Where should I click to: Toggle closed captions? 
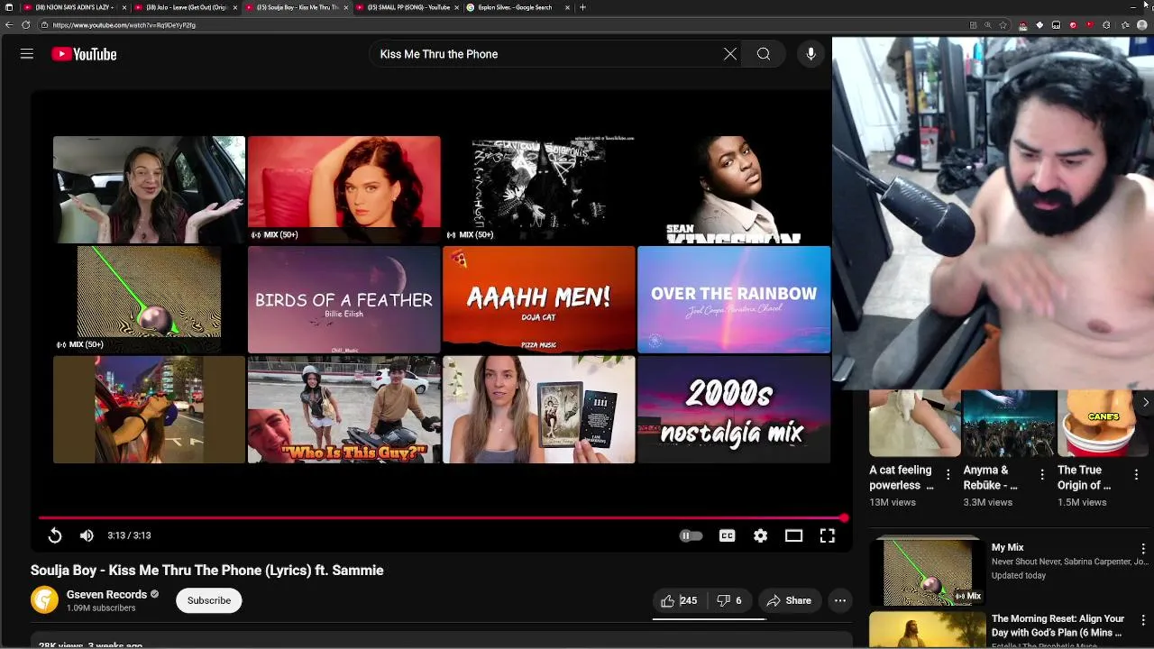[x=727, y=535]
